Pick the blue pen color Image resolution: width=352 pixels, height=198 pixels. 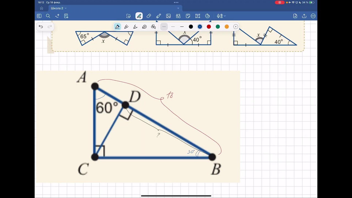200,27
